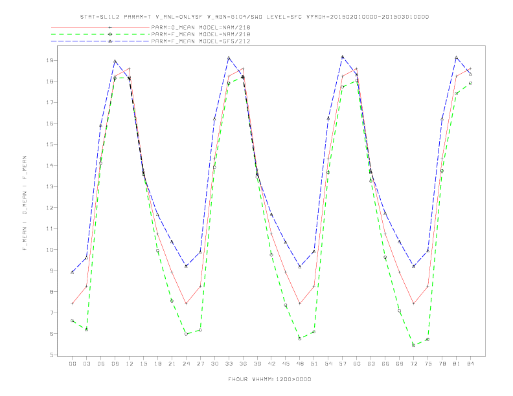Image resolution: width=513 pixels, height=396 pixels.
Task: Click x-axis tick label 78
Action: point(442,364)
